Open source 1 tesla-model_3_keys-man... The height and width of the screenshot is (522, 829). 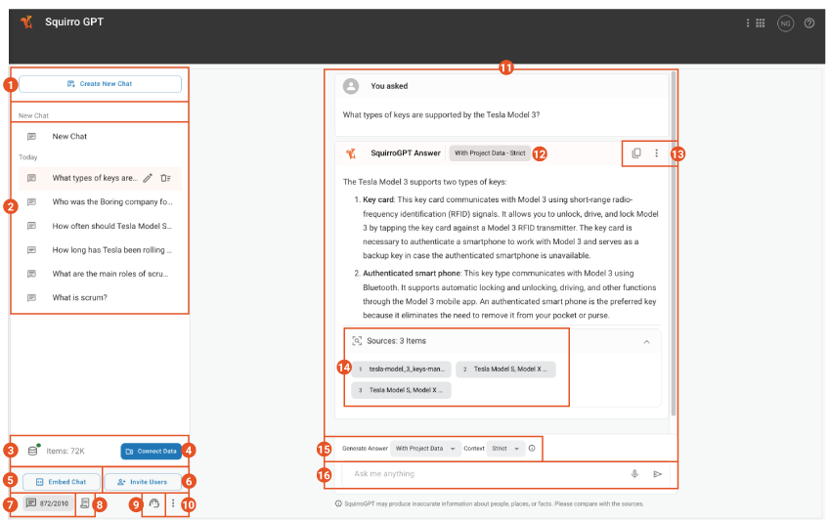(401, 370)
